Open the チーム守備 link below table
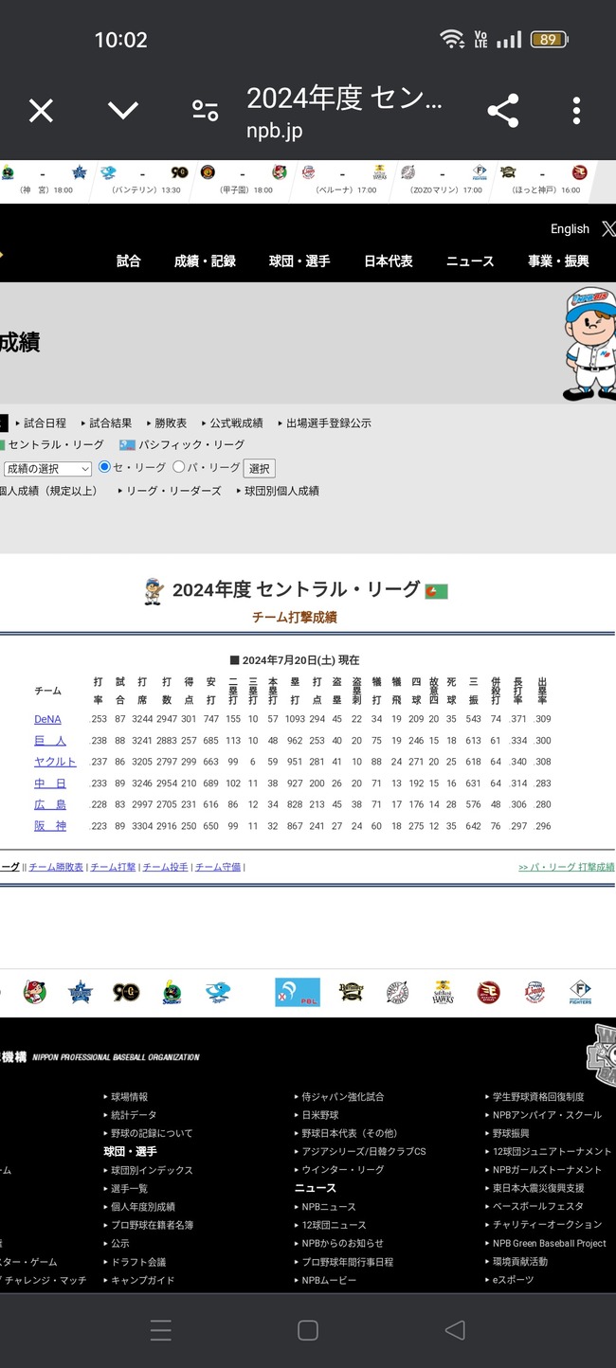Screen dimensions: 616x1368 pos(218,867)
